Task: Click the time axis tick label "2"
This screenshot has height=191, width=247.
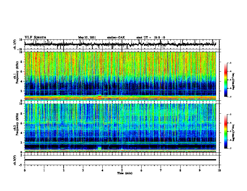Action: 64,170
